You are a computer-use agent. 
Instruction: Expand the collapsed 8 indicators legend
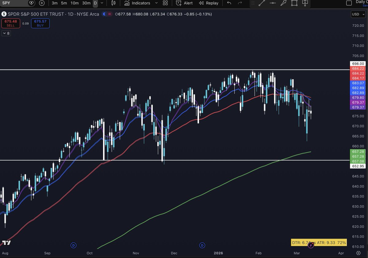pyautogui.click(x=6, y=33)
